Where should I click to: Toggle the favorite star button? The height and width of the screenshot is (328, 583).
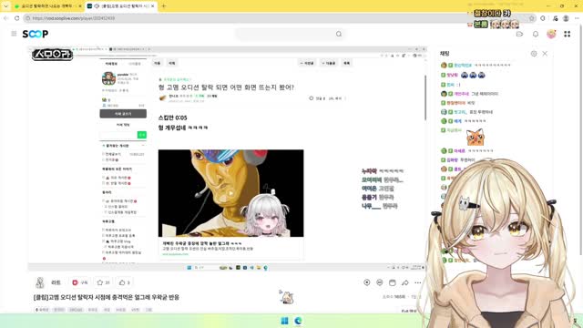[x=103, y=282]
